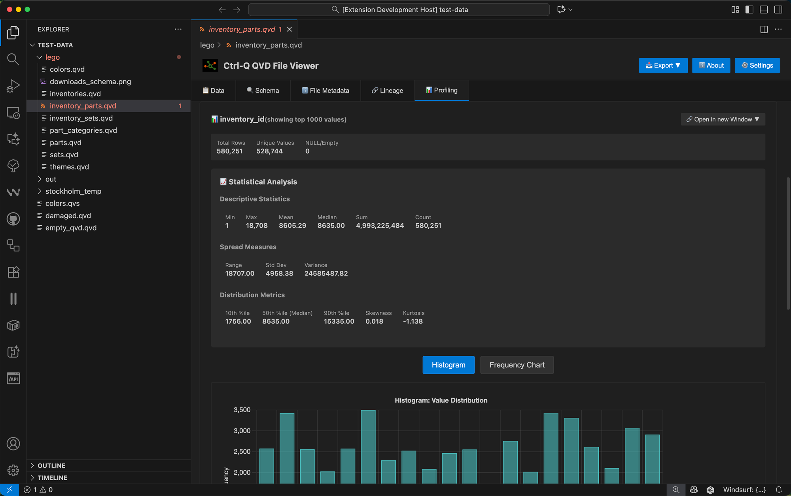Click the notifications bell in status bar
This screenshot has width=791, height=496.
(778, 490)
